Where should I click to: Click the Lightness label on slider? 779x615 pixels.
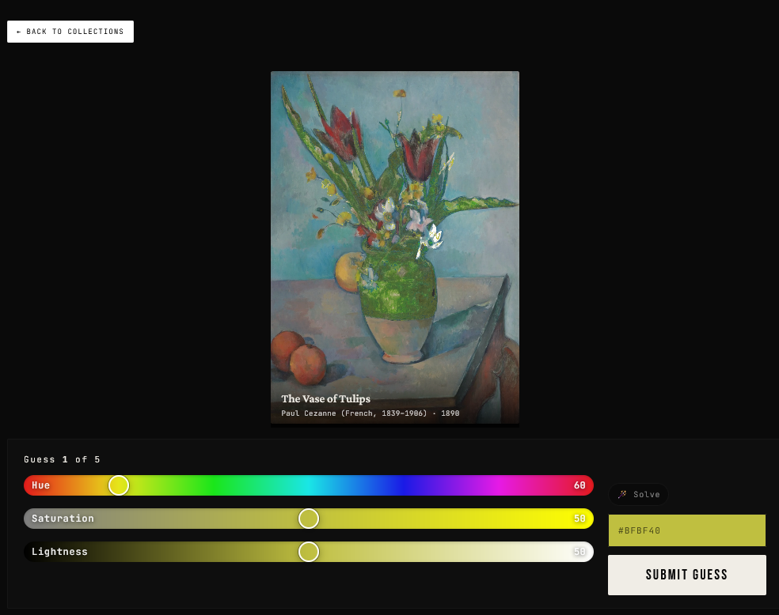coord(59,552)
